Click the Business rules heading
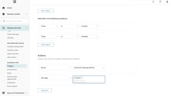Image resolution: width=171 pixels, height=96 pixels. 13,62
